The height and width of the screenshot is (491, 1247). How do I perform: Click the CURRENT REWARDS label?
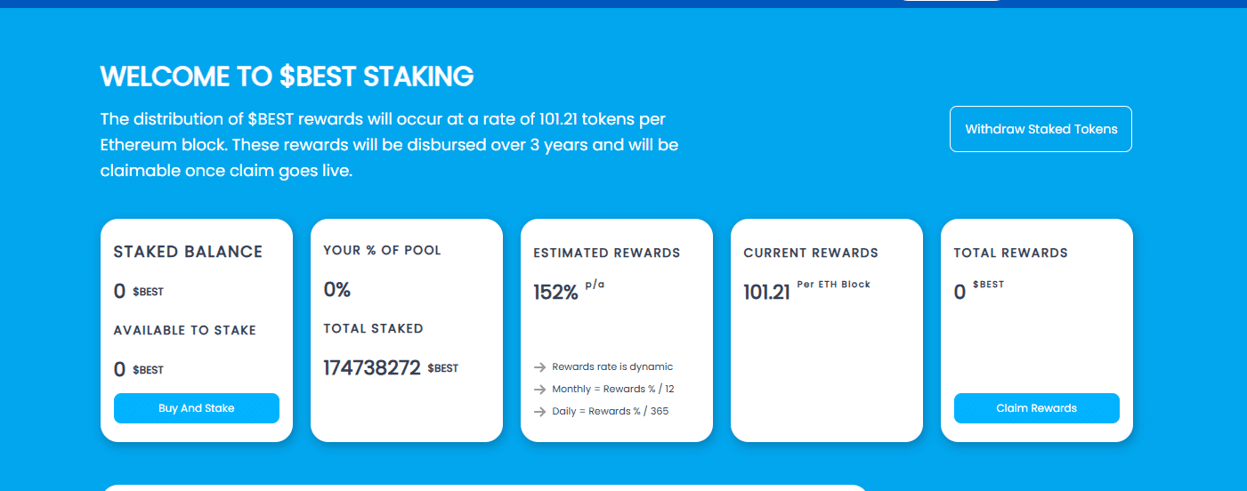point(811,253)
